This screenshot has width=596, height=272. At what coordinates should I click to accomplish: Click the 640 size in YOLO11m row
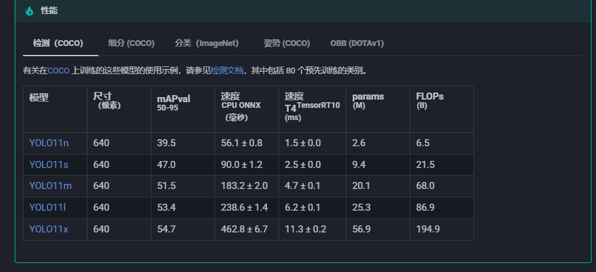coord(101,186)
